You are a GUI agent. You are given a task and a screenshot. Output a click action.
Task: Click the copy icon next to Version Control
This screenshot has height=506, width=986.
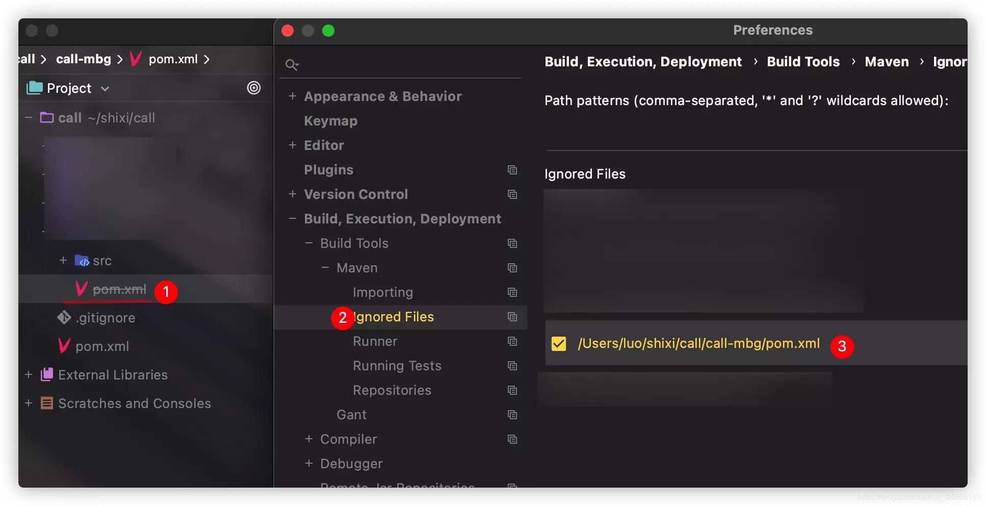click(x=512, y=194)
